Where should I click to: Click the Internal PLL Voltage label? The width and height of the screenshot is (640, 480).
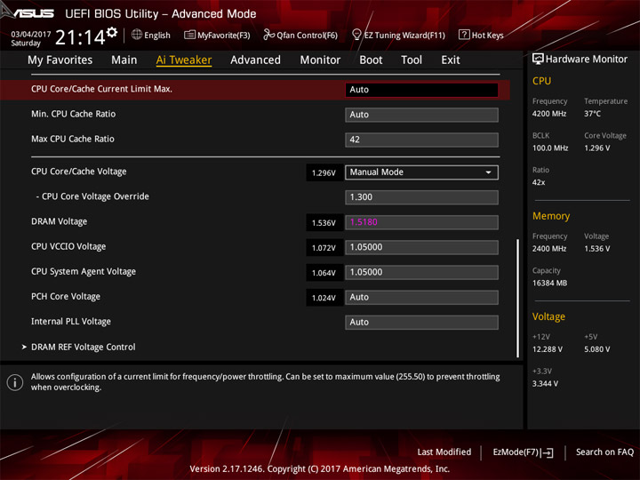[71, 322]
